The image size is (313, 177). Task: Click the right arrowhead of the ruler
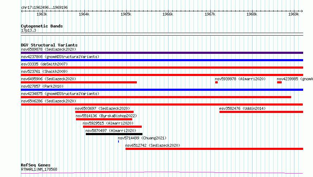pos(302,11)
